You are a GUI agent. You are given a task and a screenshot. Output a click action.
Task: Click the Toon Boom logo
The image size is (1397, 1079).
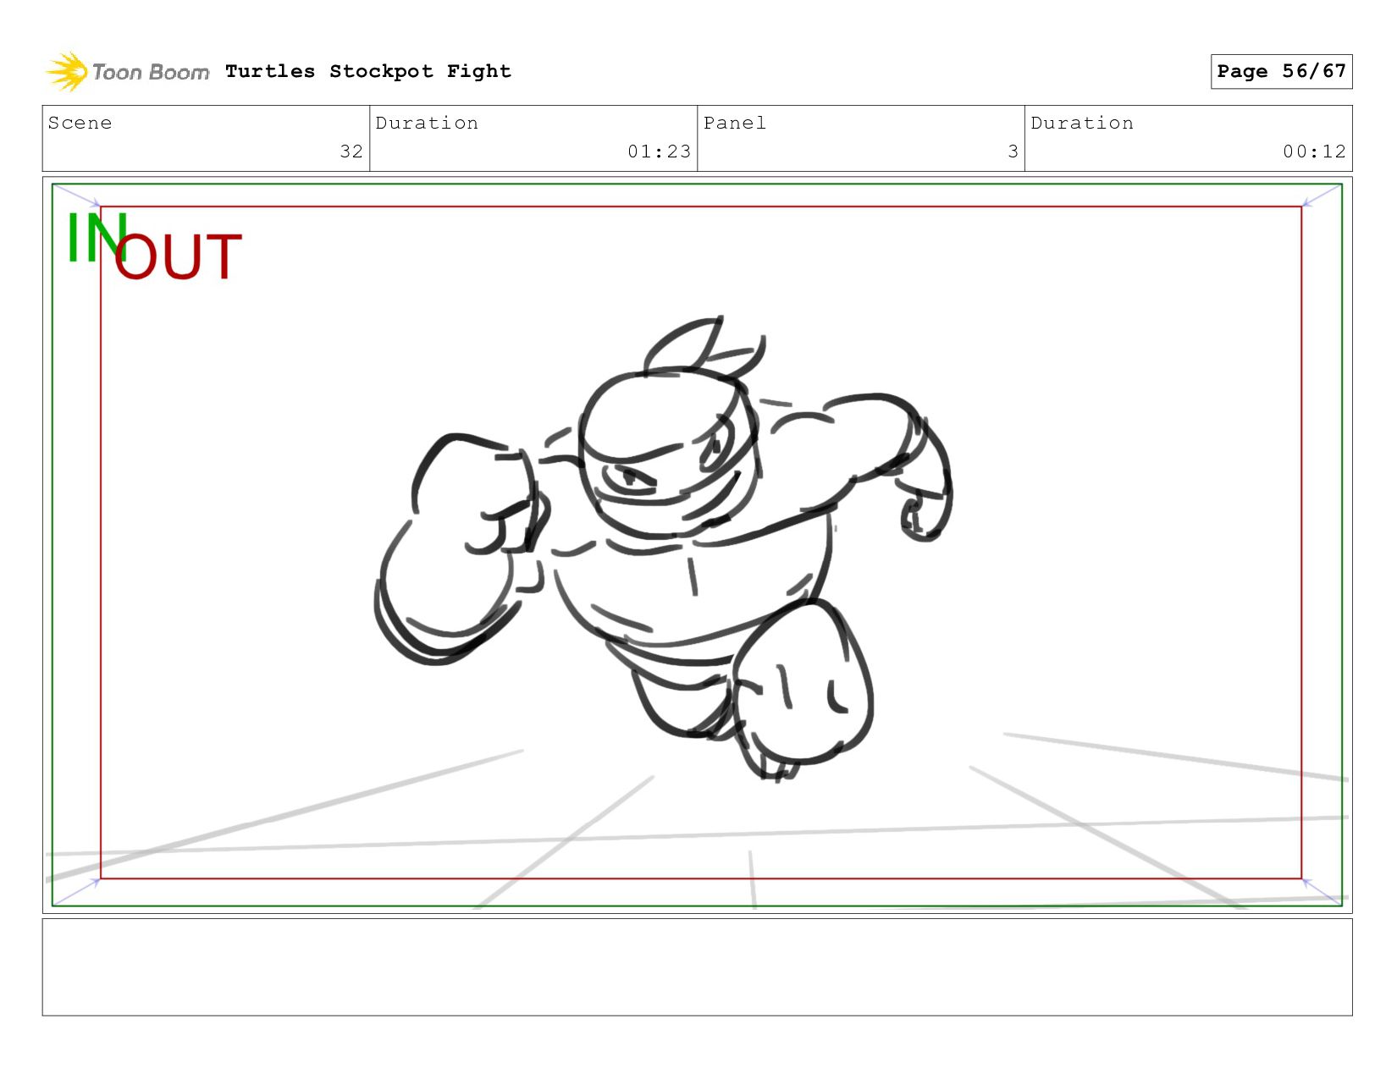tap(127, 71)
